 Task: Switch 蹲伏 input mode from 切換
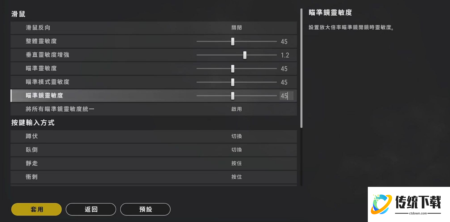point(237,136)
